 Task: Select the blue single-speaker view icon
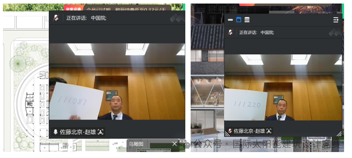[x=239, y=20]
